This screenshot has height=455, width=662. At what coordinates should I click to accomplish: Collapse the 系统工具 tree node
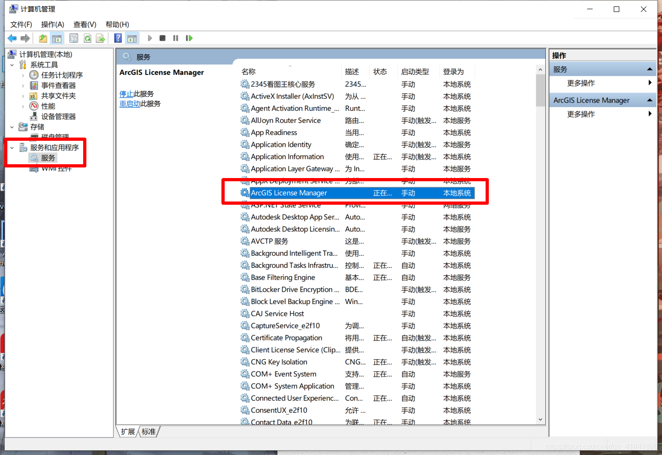point(12,65)
